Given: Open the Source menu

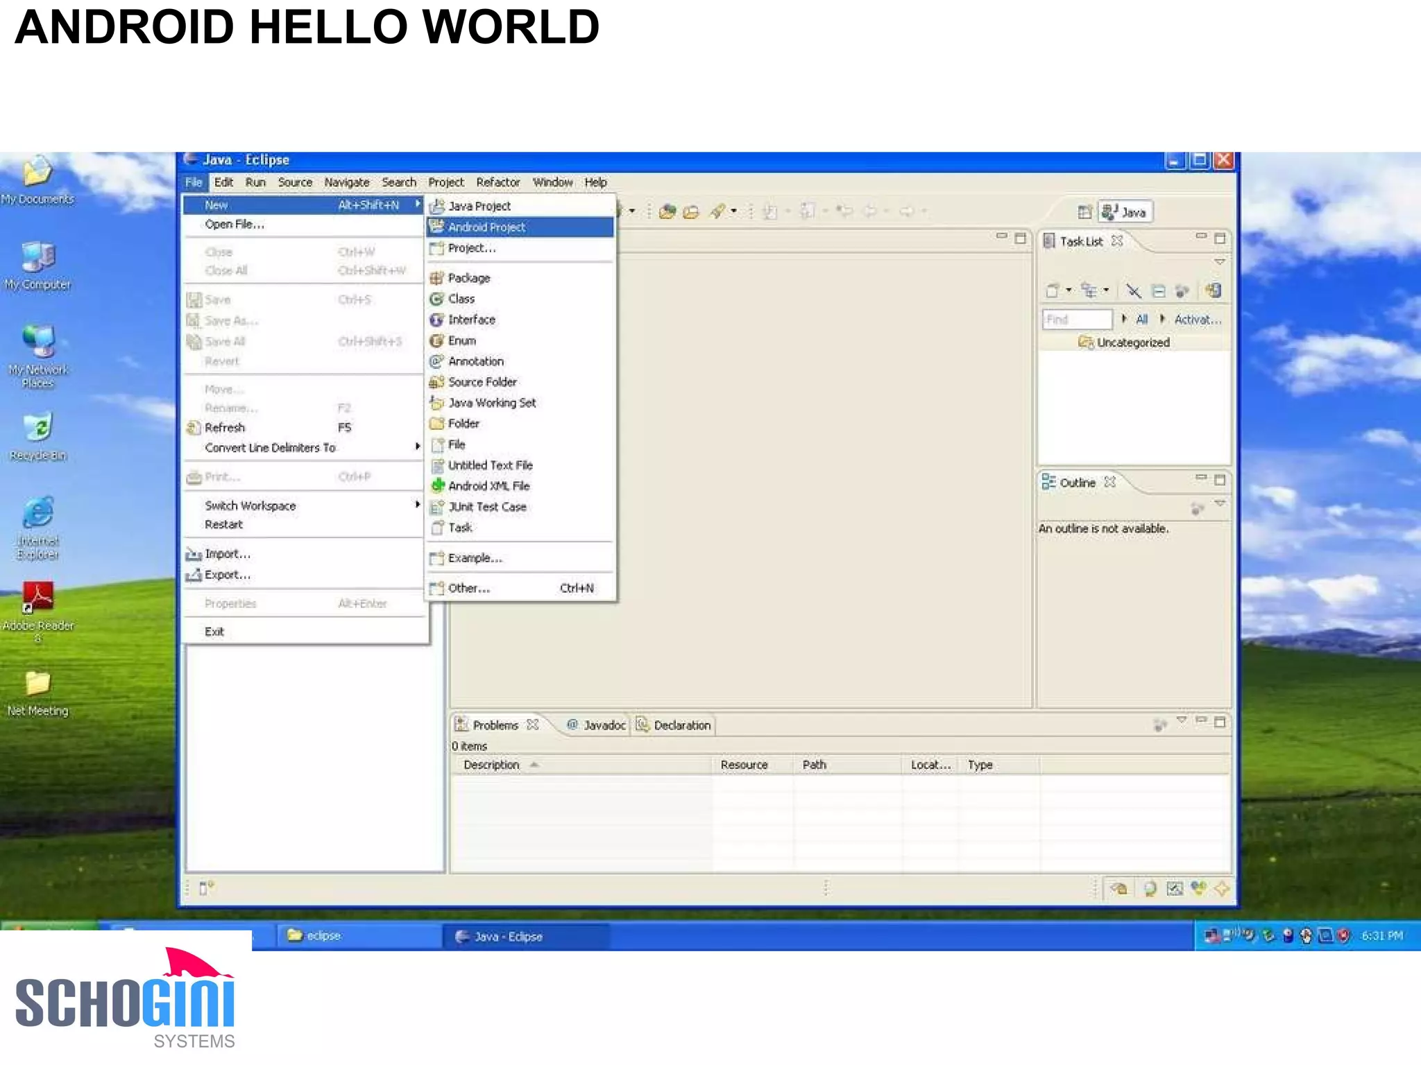Looking at the screenshot, I should (295, 182).
